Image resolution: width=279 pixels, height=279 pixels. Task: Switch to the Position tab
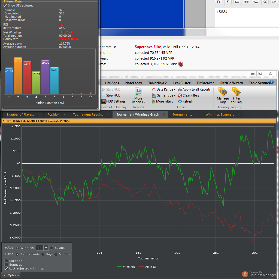point(53,114)
